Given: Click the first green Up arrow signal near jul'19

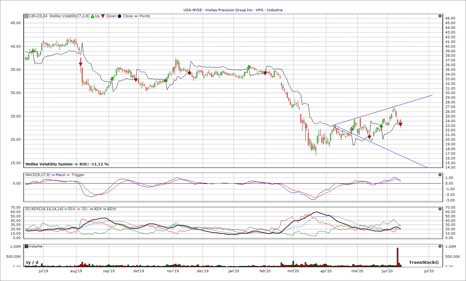Looking at the screenshot, I should pos(33,50).
